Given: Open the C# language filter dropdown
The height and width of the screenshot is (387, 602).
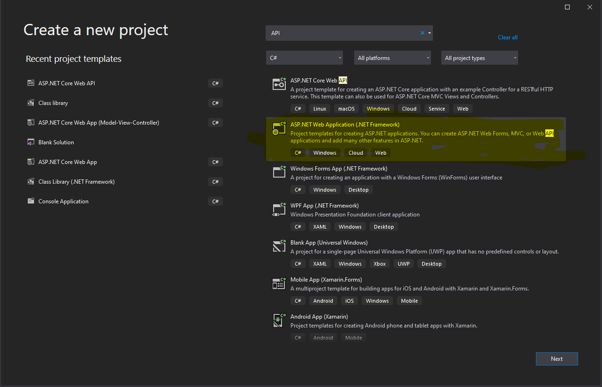Looking at the screenshot, I should pos(305,58).
